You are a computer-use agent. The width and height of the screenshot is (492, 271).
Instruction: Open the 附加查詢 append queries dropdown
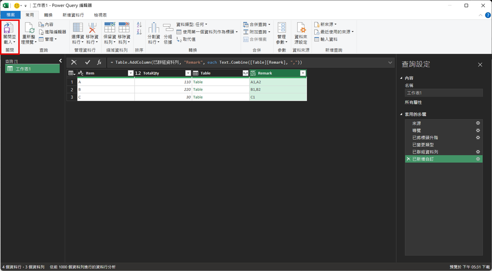pos(257,32)
